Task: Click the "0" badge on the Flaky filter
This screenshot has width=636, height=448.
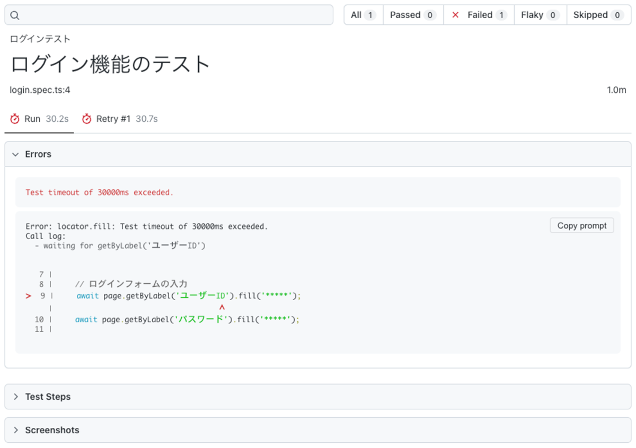Action: click(x=554, y=15)
